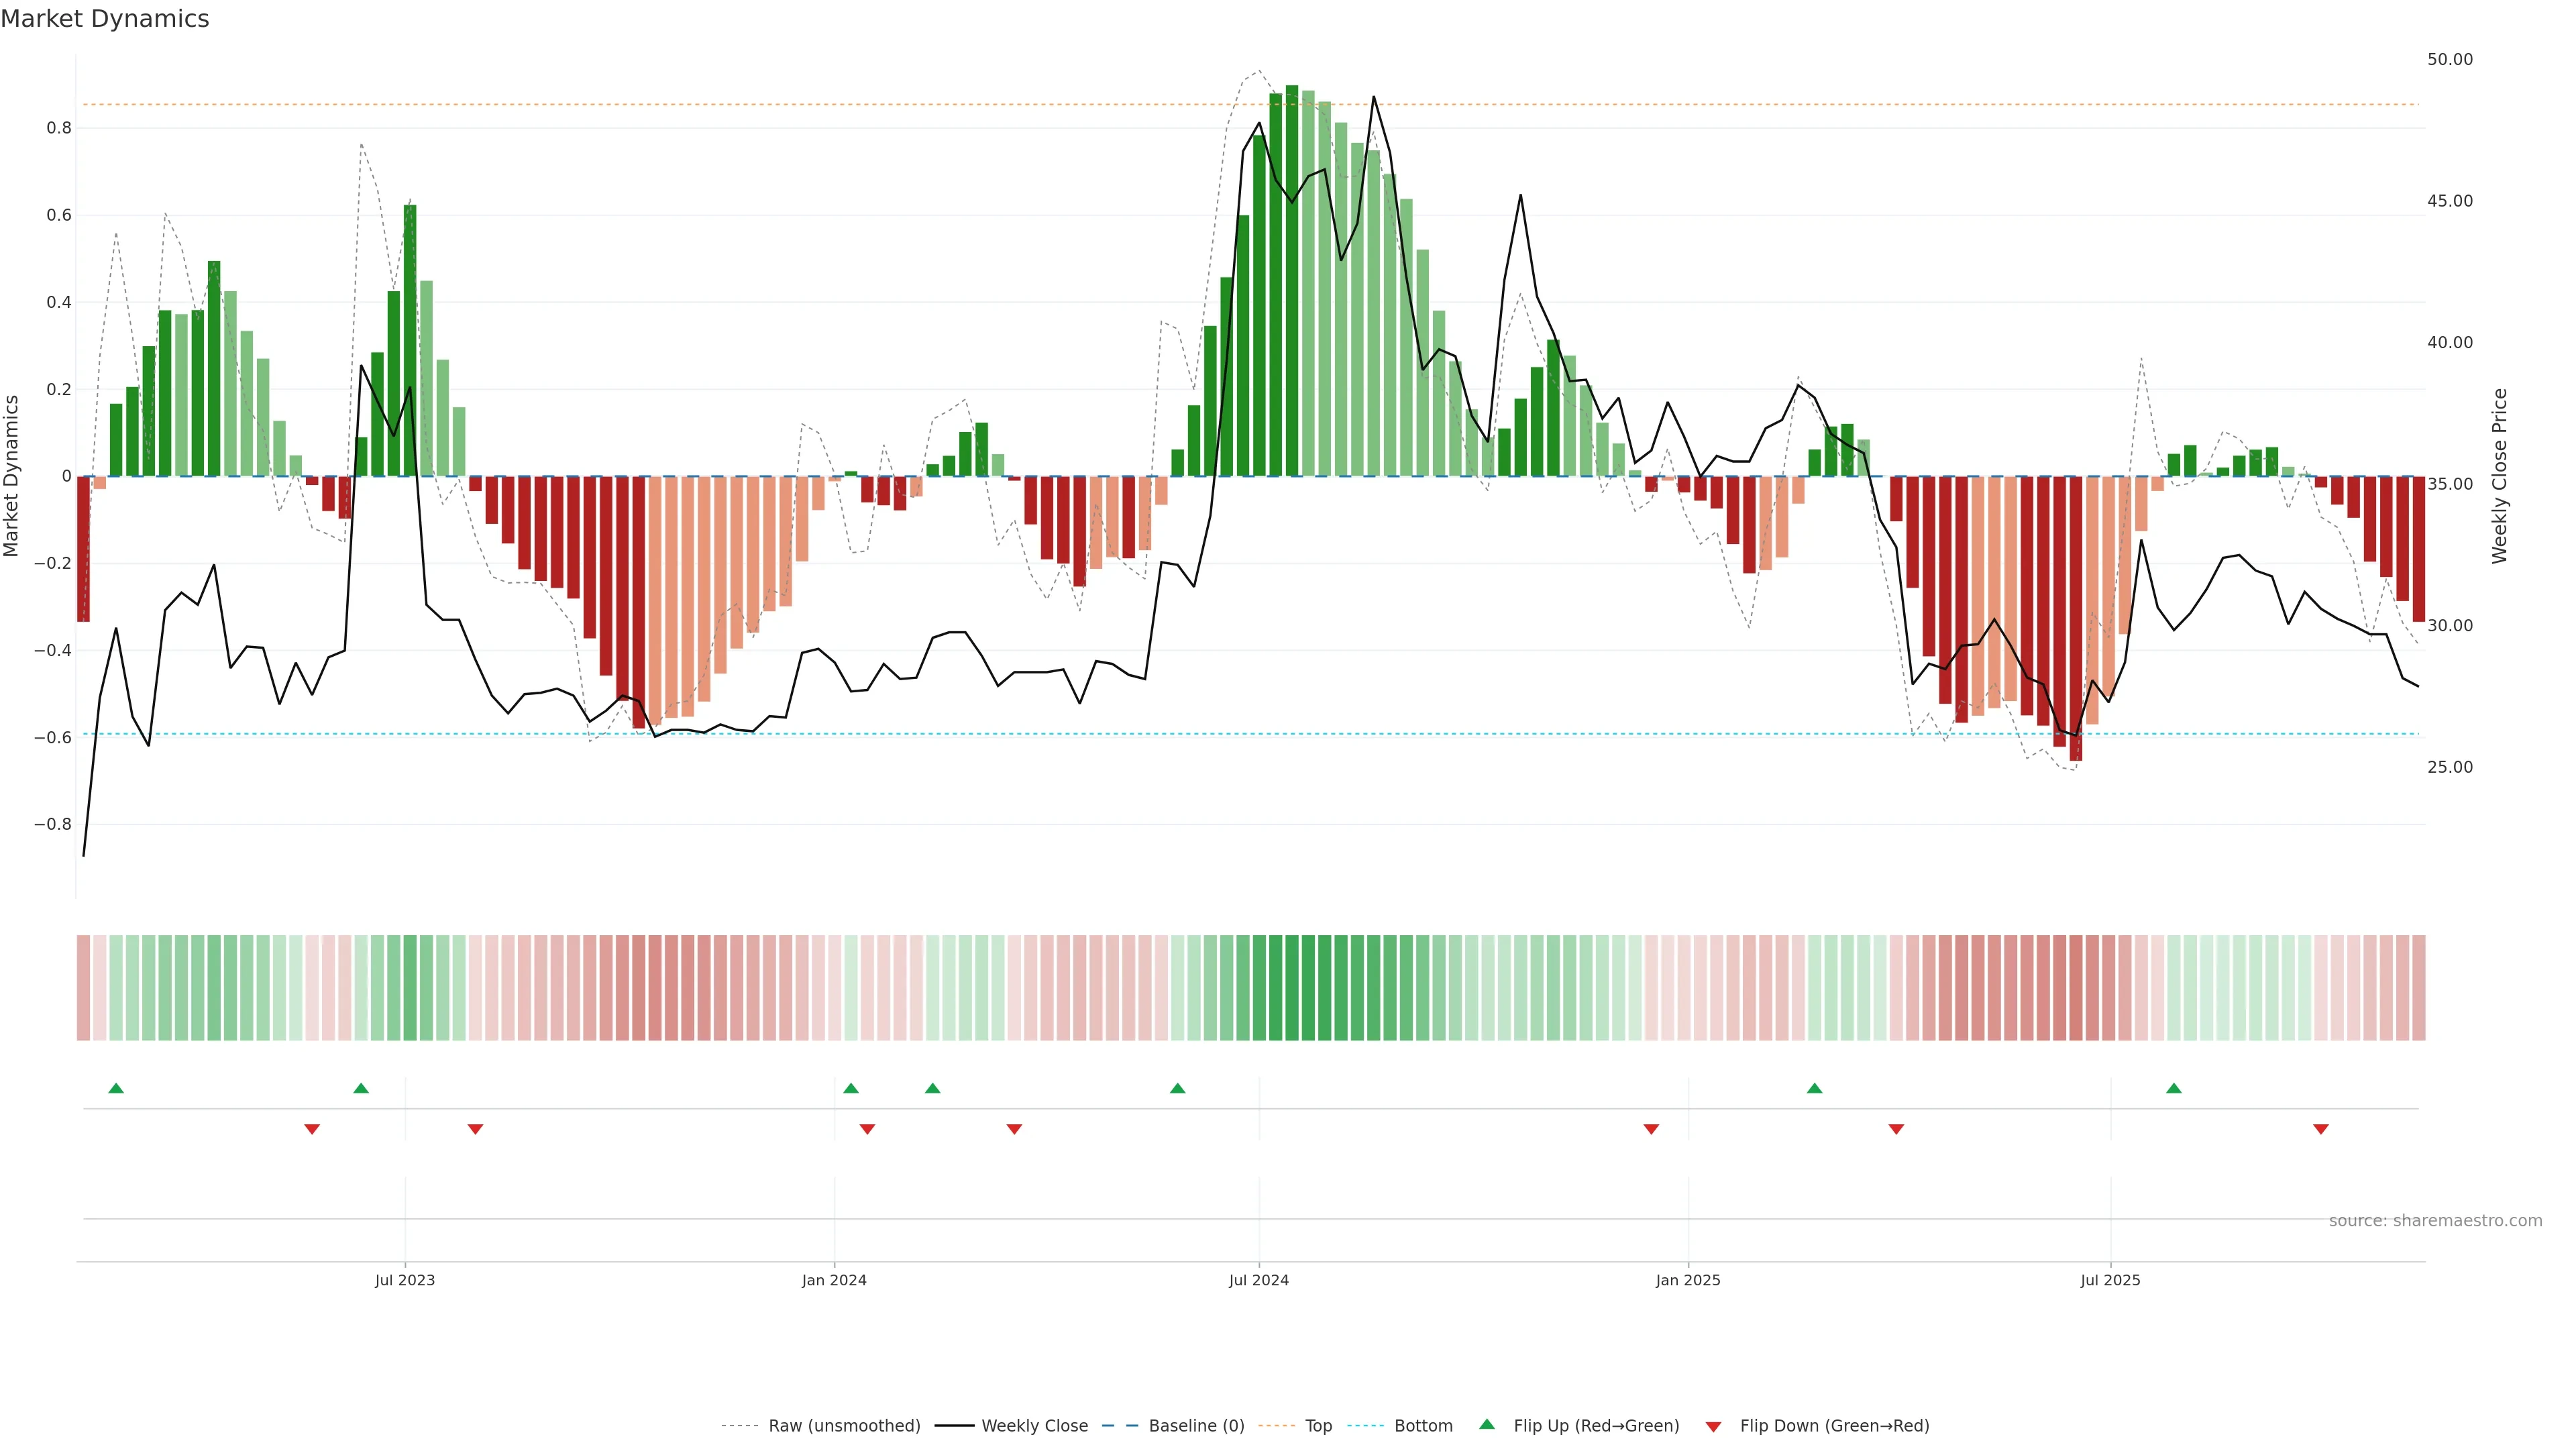Click the red triangle icon in the legend
This screenshot has height=1449, width=2576.
point(1713,1426)
